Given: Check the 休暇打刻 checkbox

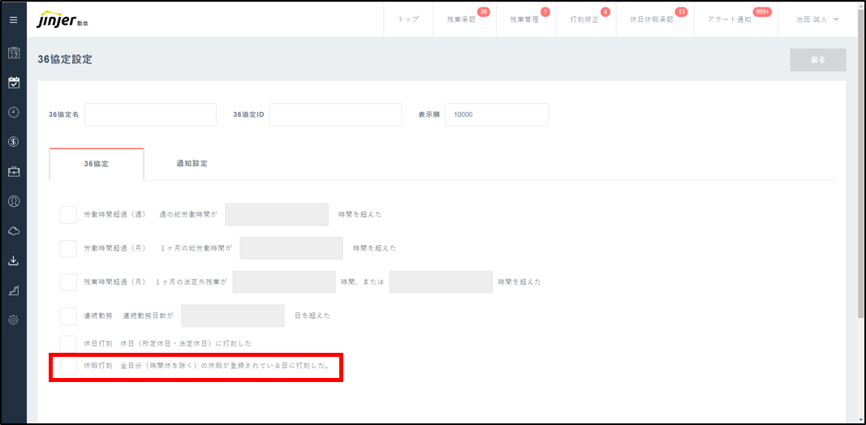Looking at the screenshot, I should pos(69,366).
